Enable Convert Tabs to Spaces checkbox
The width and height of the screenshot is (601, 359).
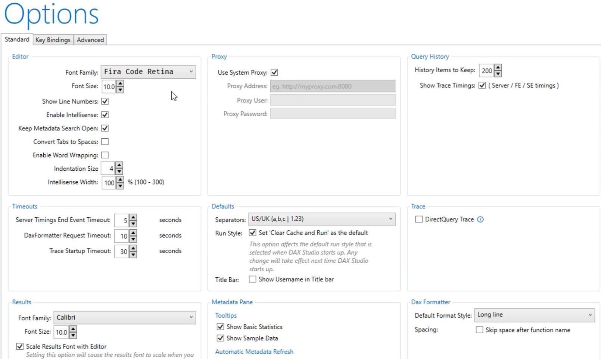tap(105, 142)
